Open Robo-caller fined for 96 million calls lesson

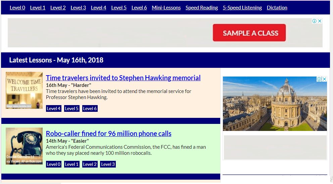[x=108, y=133]
